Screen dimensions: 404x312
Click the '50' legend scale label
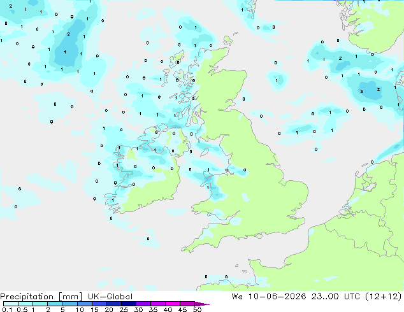[x=197, y=309]
